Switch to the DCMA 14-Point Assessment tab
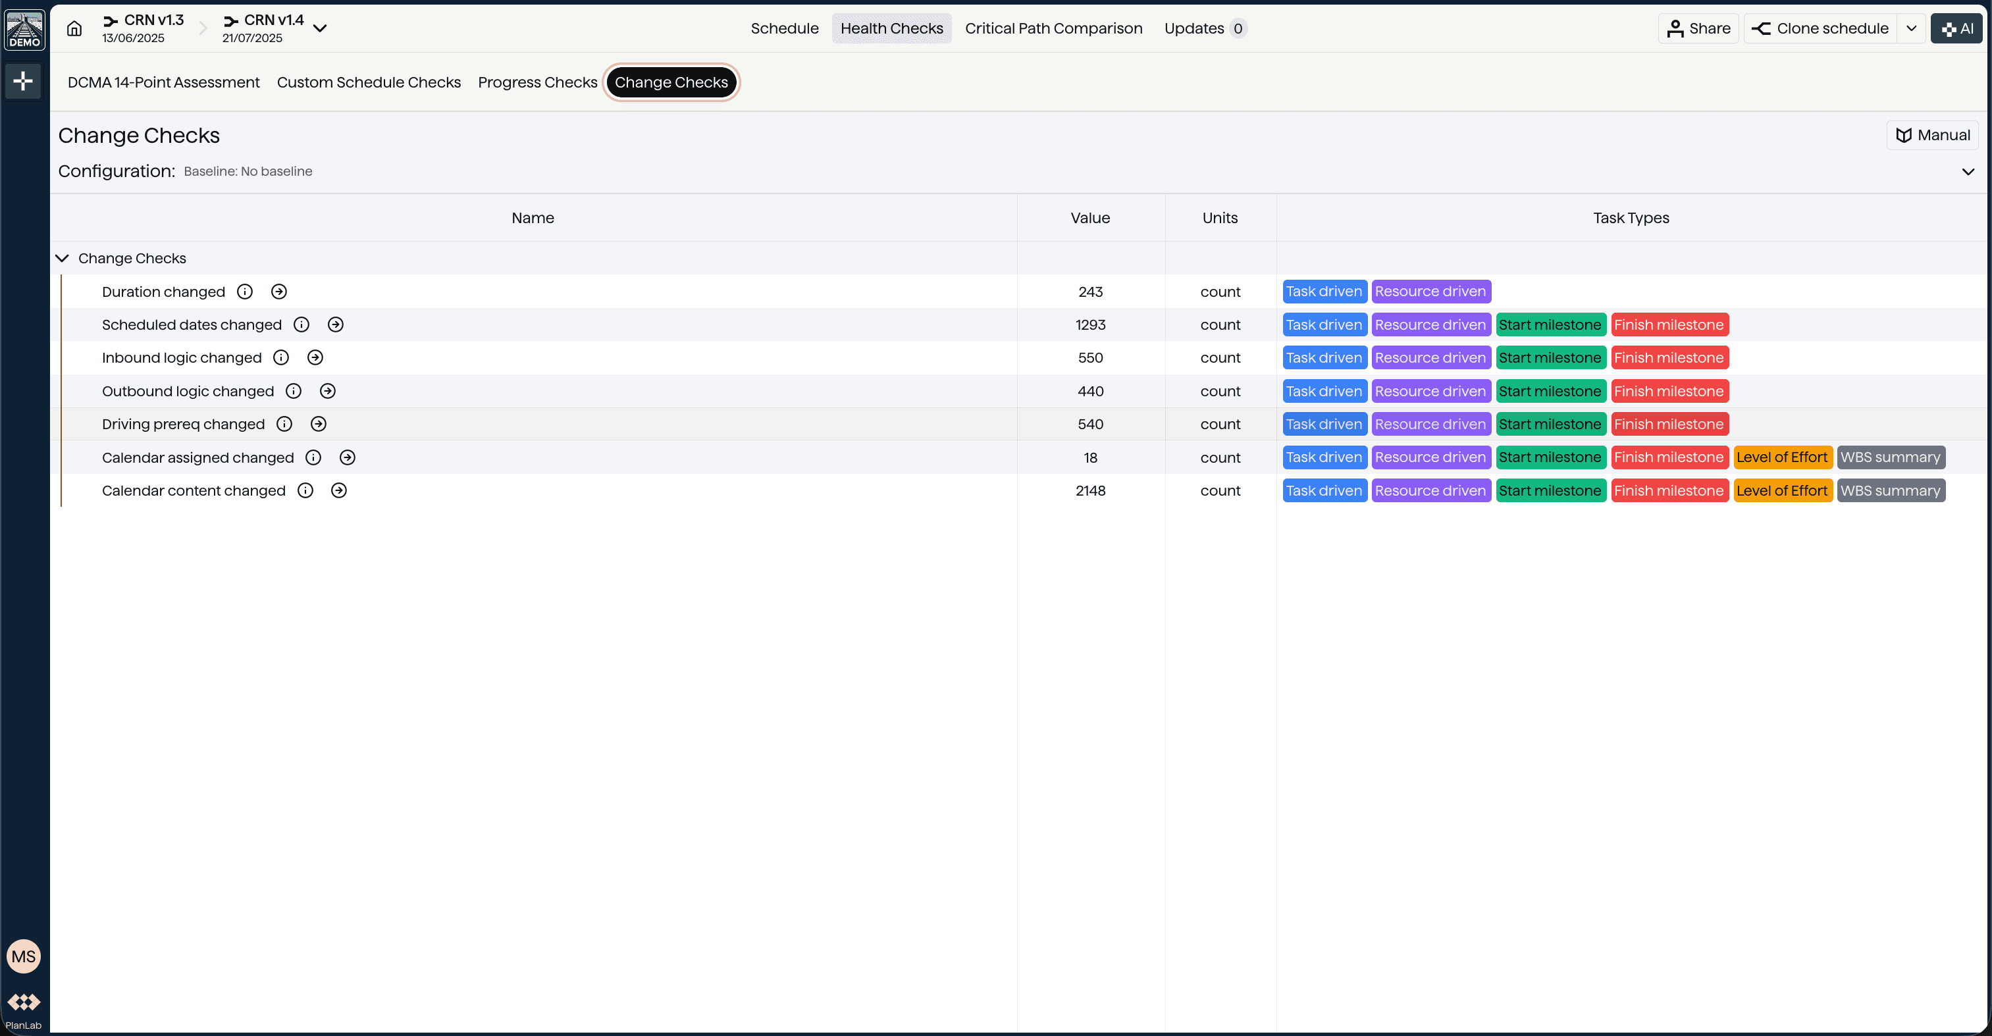The image size is (1992, 1036). click(163, 82)
